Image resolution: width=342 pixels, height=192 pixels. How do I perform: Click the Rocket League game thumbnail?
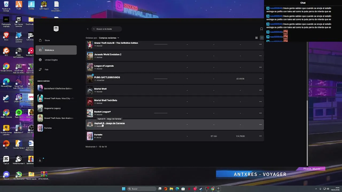[x=90, y=113]
